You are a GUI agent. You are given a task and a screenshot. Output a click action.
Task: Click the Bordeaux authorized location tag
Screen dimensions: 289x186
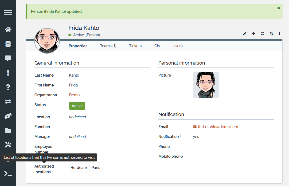(79, 168)
